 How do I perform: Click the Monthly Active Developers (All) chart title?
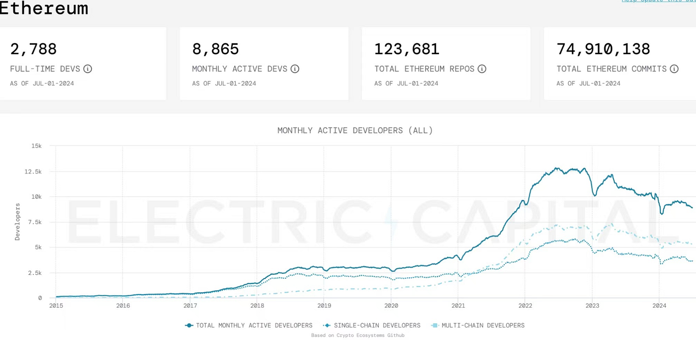pos(355,131)
